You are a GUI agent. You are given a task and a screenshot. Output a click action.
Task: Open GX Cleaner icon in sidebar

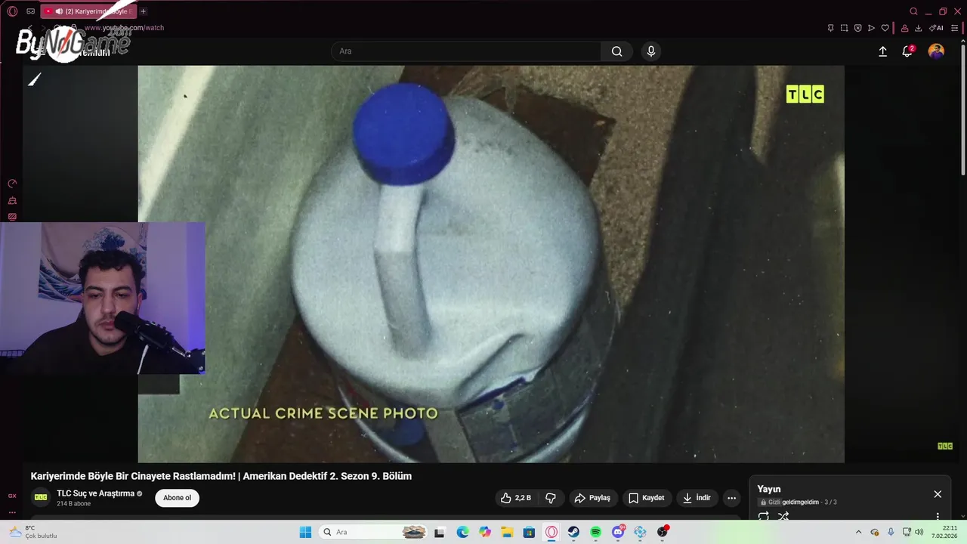[x=12, y=200]
